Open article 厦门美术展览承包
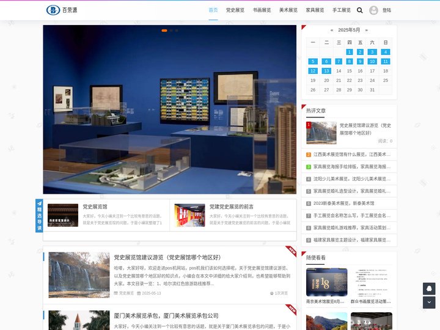 point(166,316)
